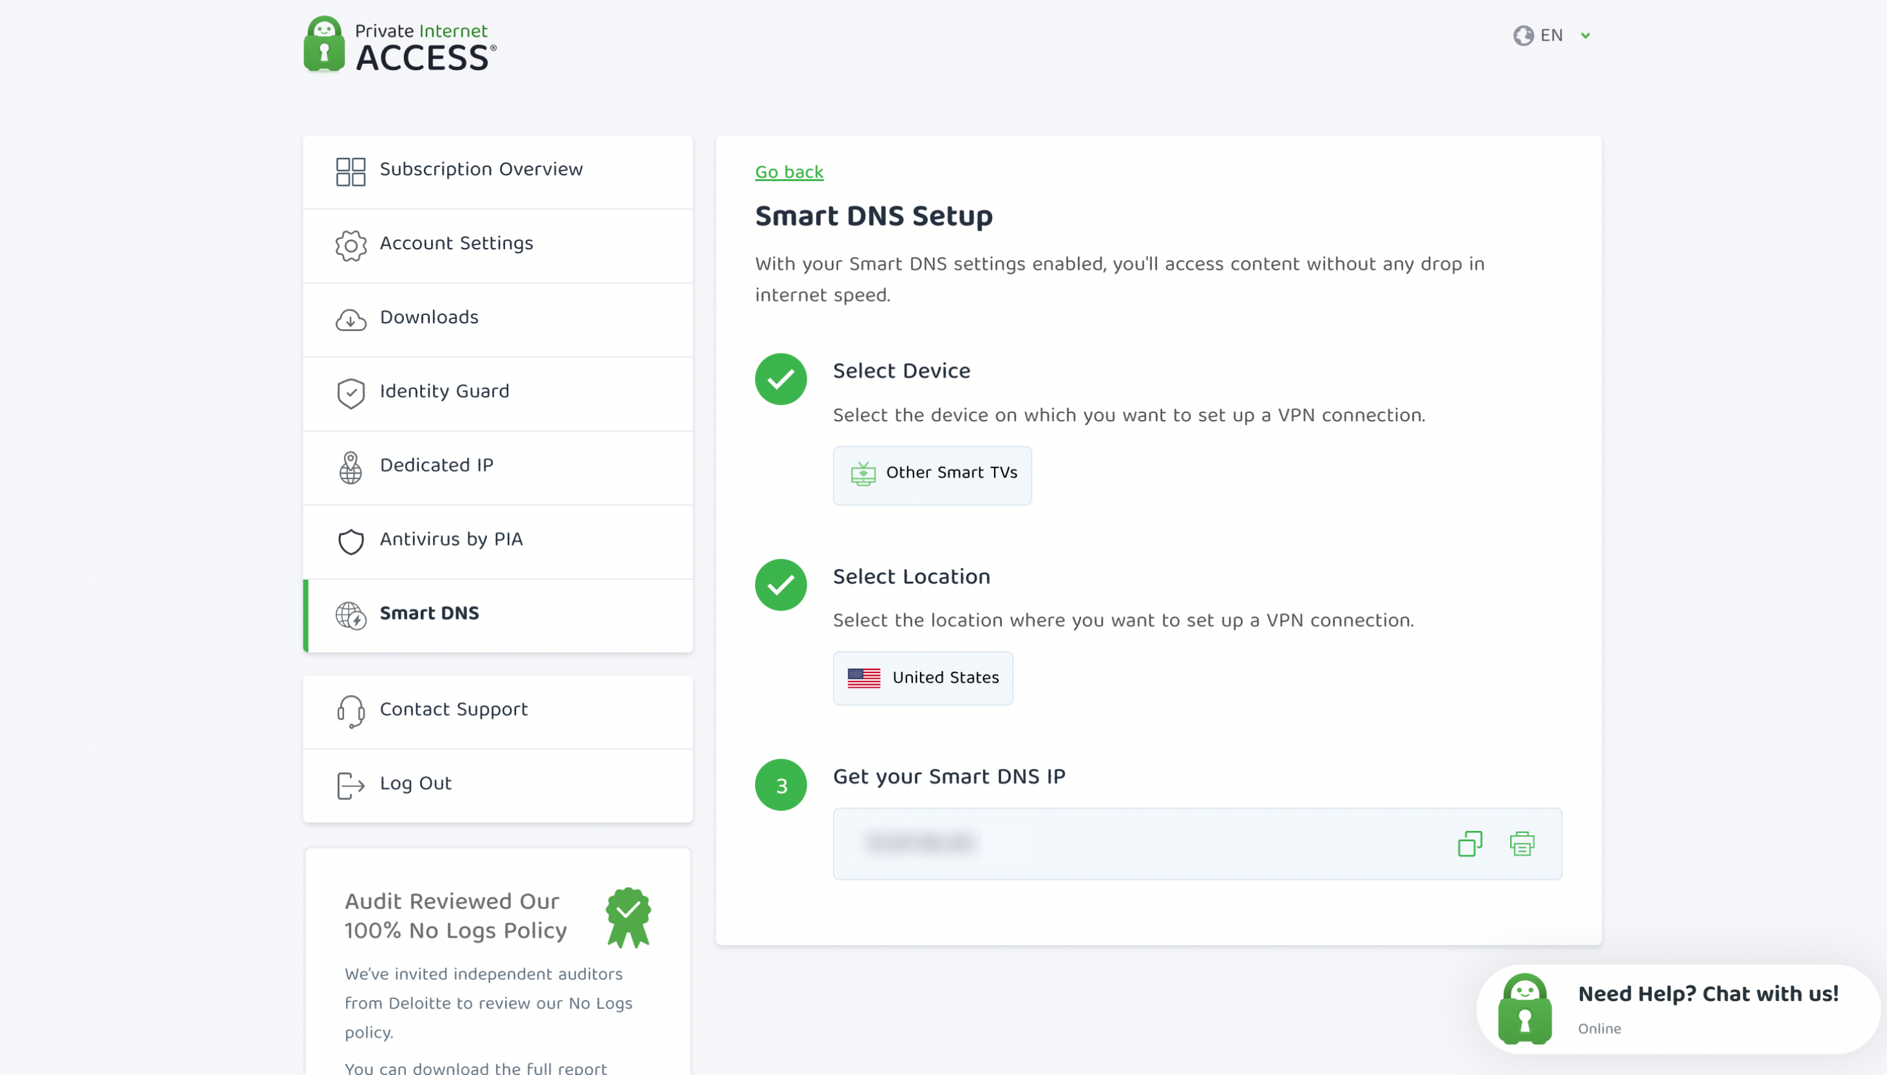Print the Smart DNS IP
This screenshot has height=1075, width=1887.
(x=1521, y=843)
